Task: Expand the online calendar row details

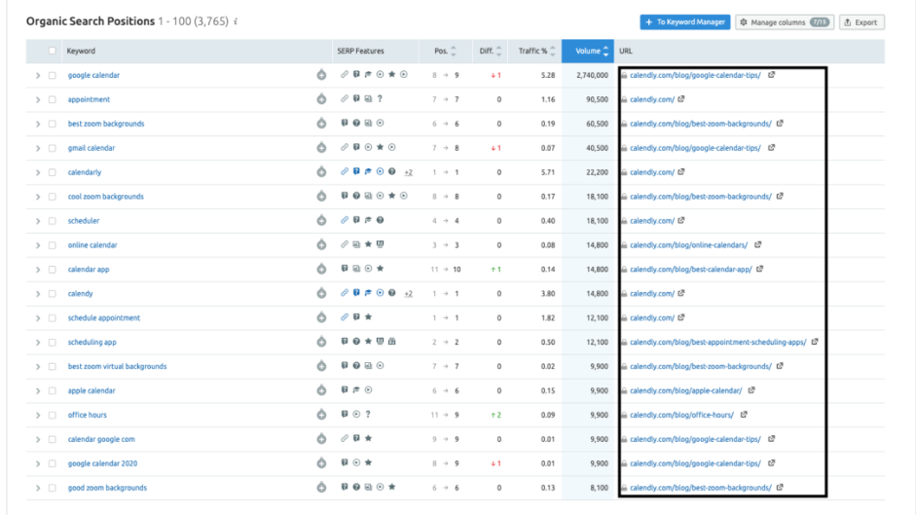Action: 38,245
